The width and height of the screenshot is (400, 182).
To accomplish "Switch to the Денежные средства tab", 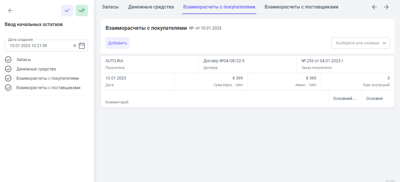I will 151,7.
